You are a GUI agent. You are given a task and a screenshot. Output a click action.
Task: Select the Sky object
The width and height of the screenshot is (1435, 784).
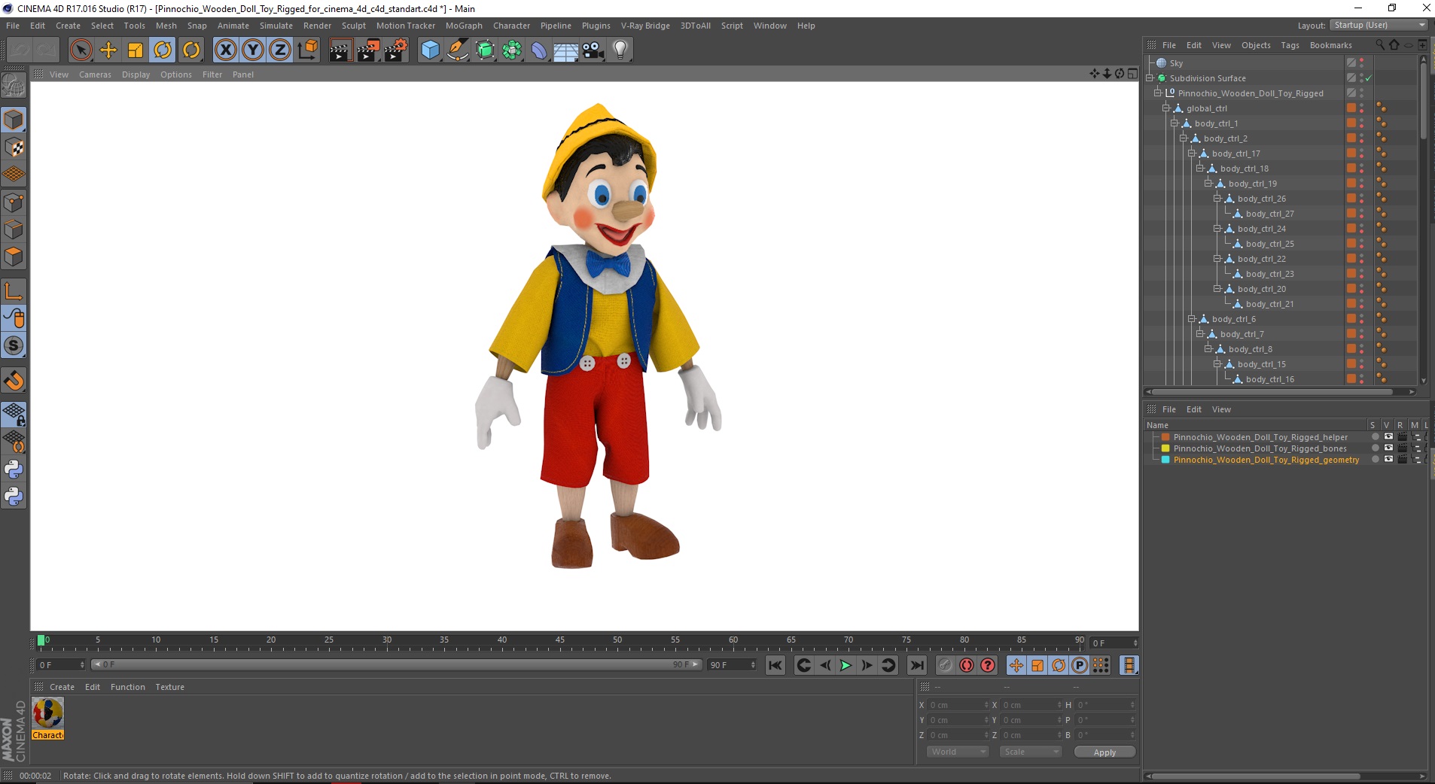1176,63
